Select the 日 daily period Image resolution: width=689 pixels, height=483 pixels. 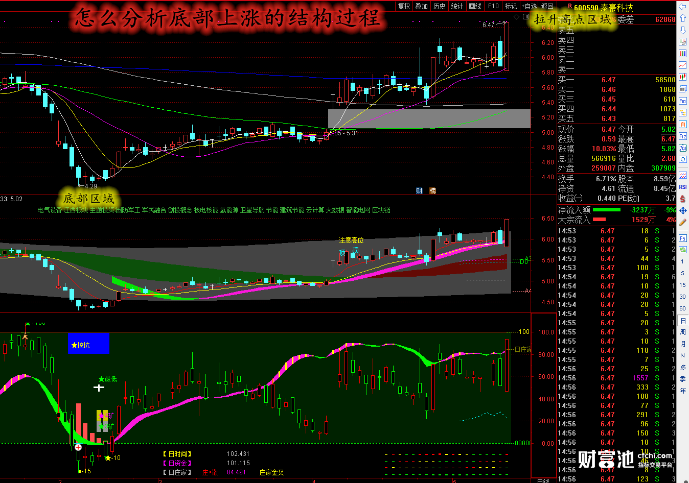[x=683, y=321]
